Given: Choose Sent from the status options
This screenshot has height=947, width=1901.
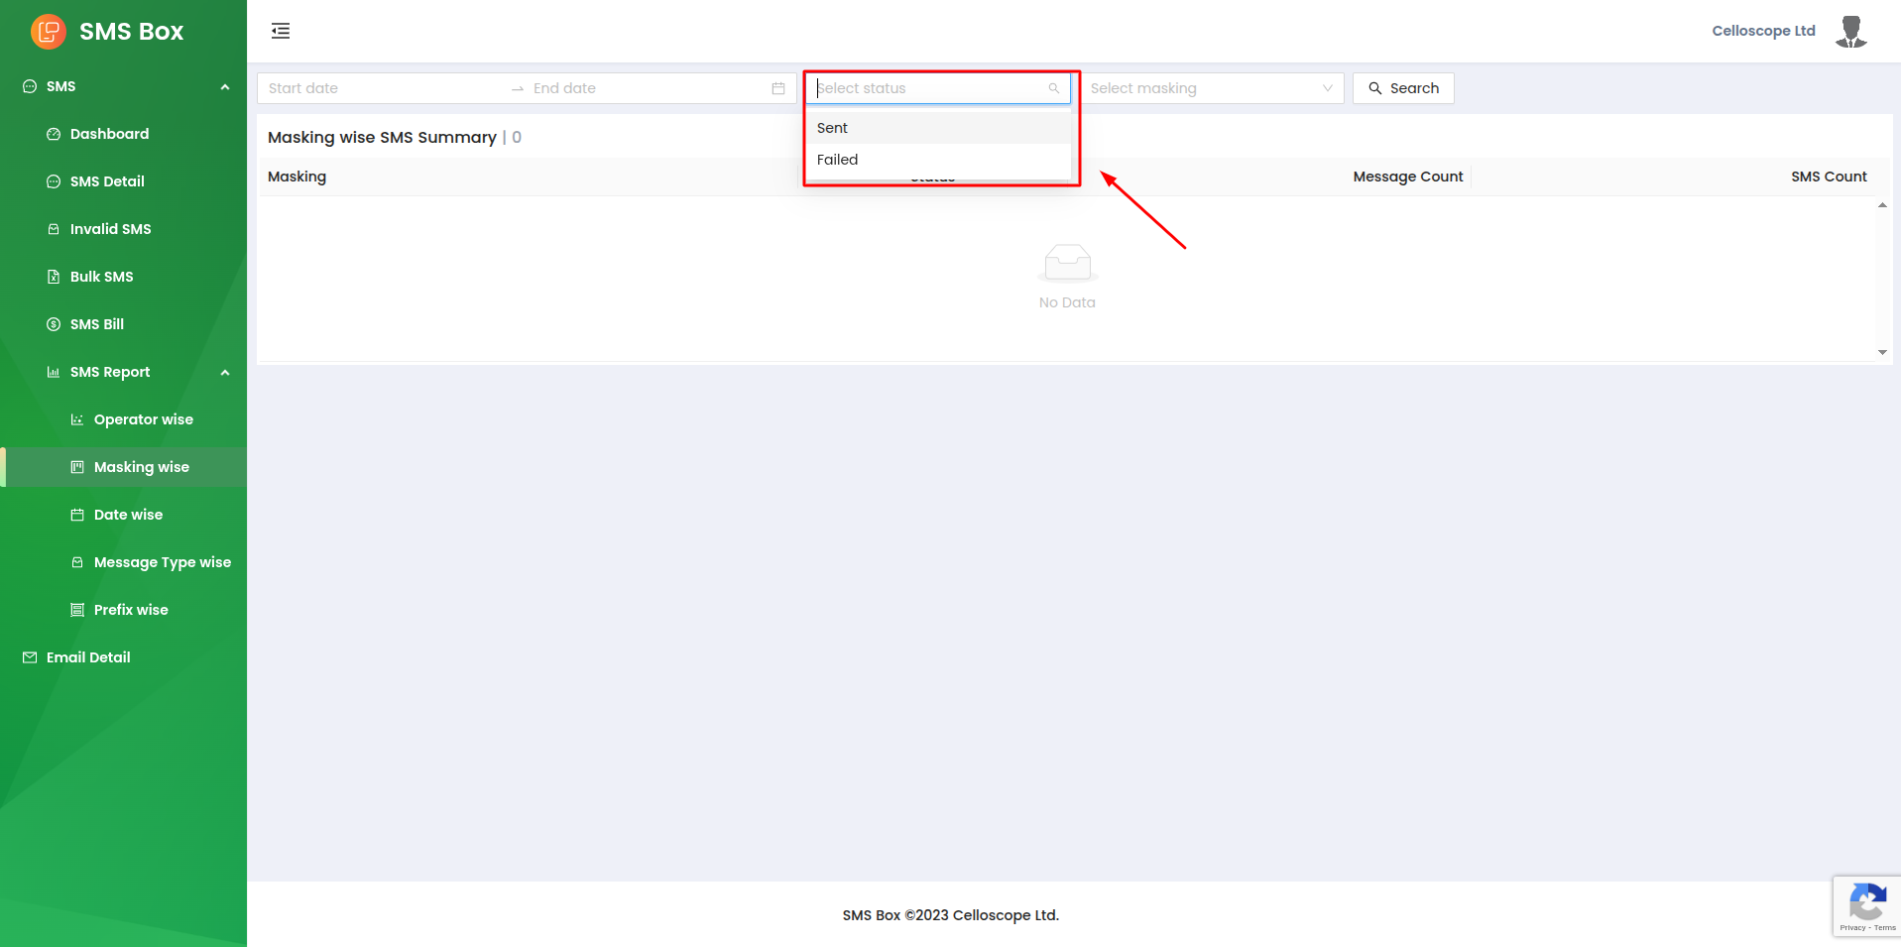Looking at the screenshot, I should click(833, 128).
